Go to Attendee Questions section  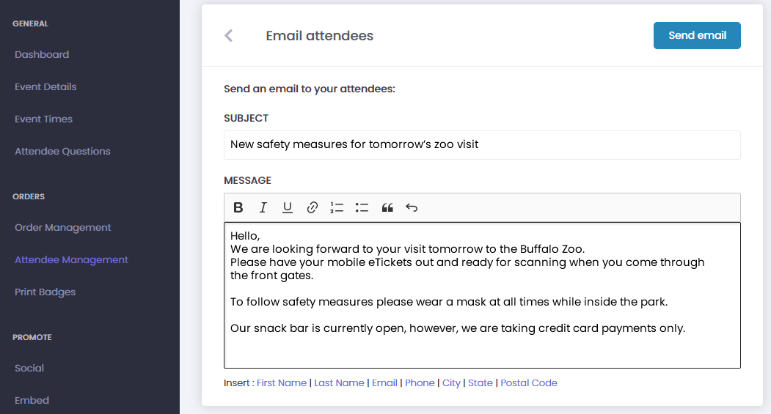tap(62, 151)
